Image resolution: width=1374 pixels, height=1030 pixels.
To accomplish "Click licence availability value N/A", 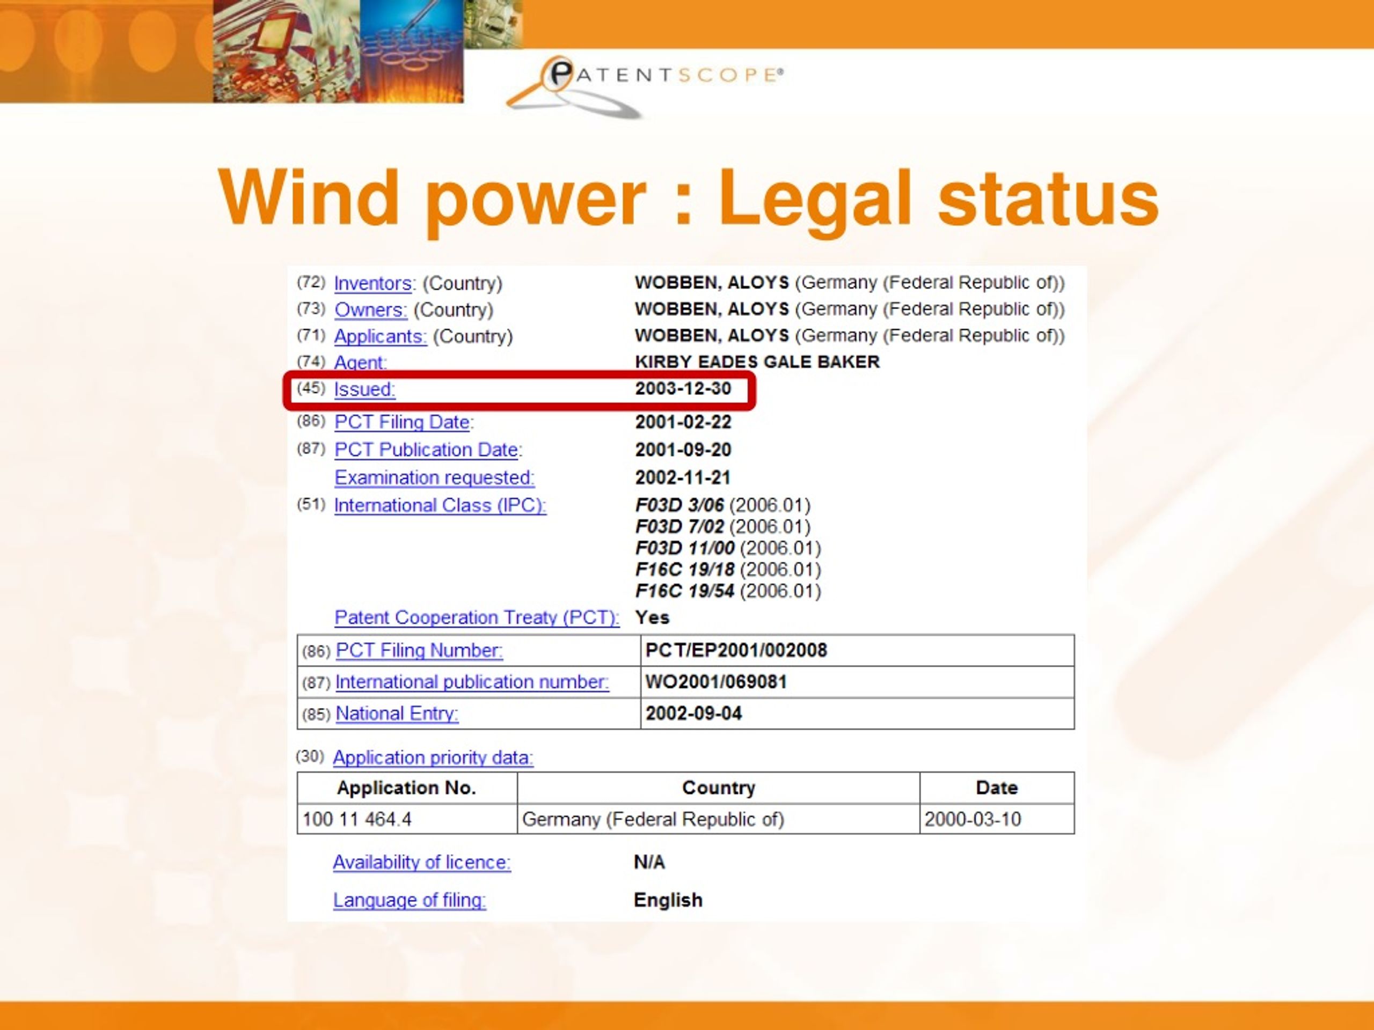I will click(649, 863).
